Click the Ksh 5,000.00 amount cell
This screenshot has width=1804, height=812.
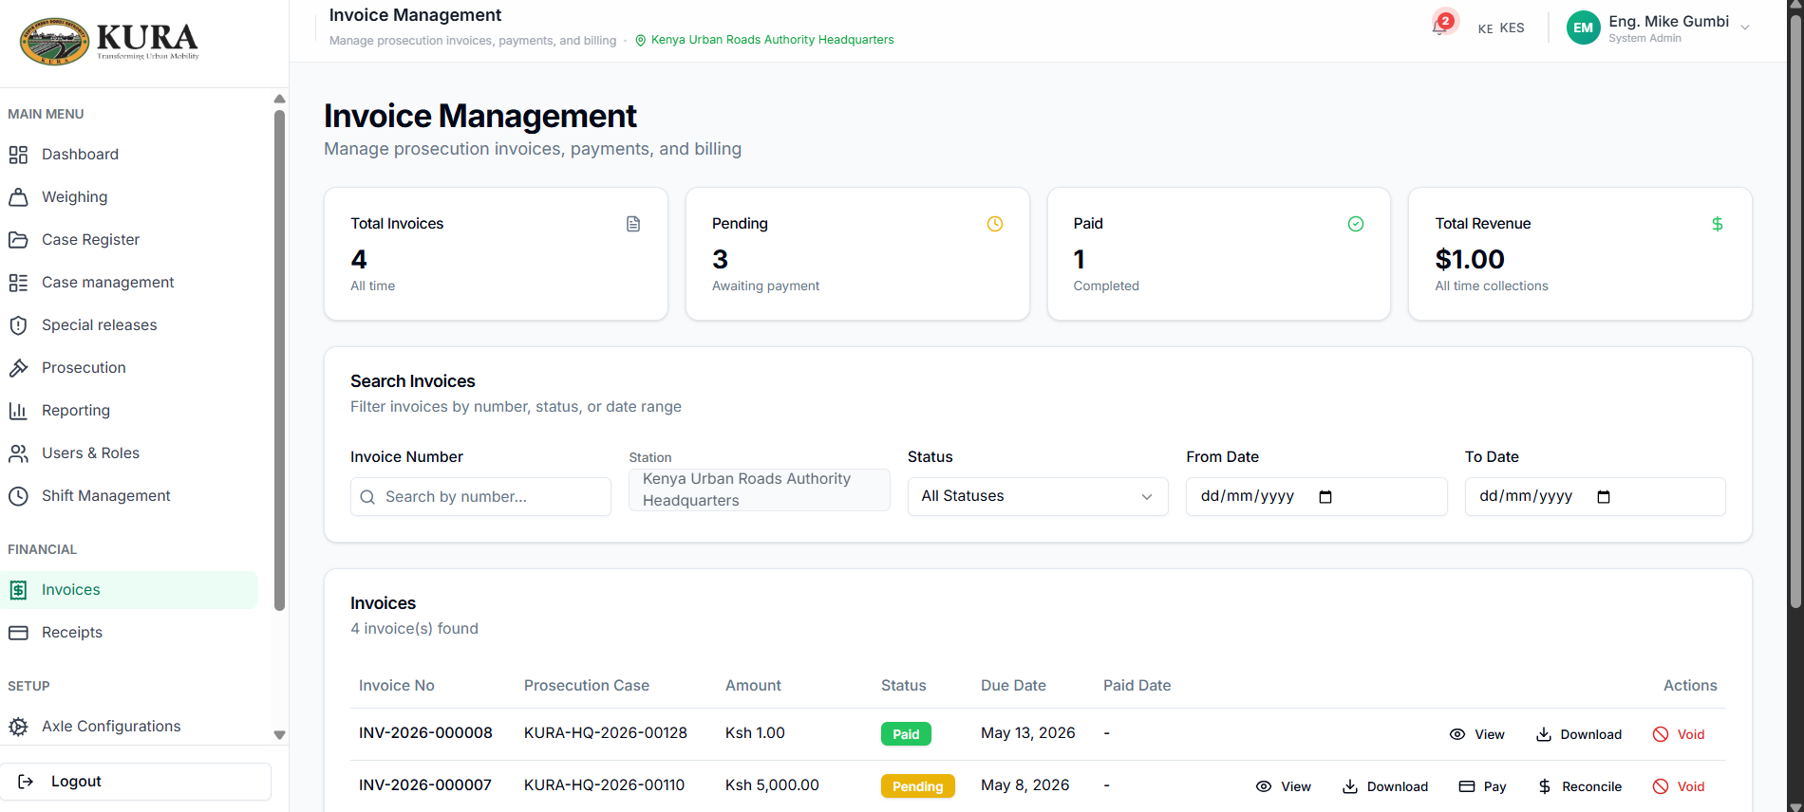(x=772, y=785)
